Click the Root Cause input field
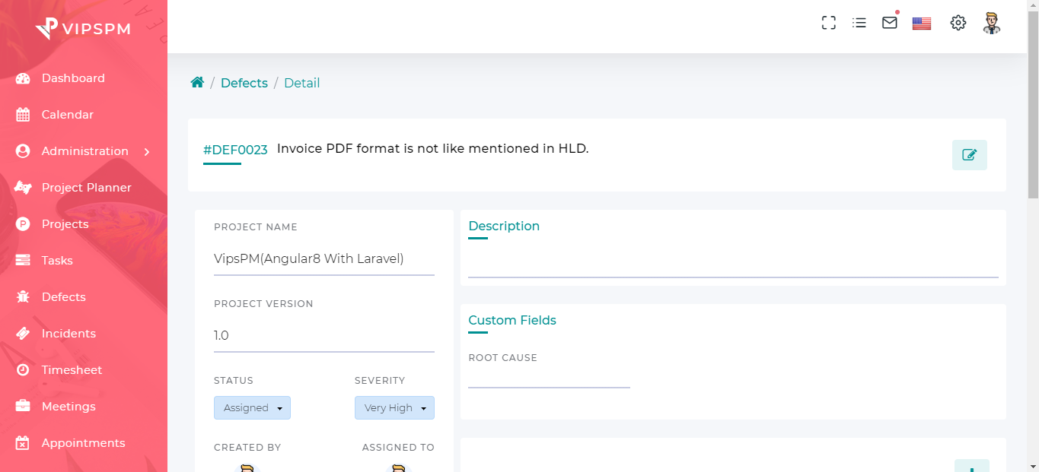 click(549, 382)
